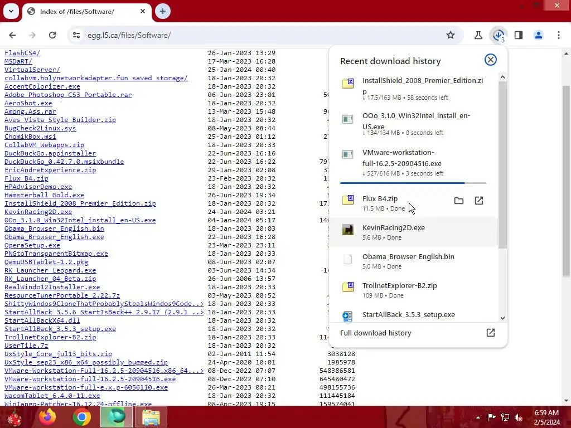
Task: Download ResourceTunerPortable_2.22.7z link
Action: pyautogui.click(x=62, y=295)
